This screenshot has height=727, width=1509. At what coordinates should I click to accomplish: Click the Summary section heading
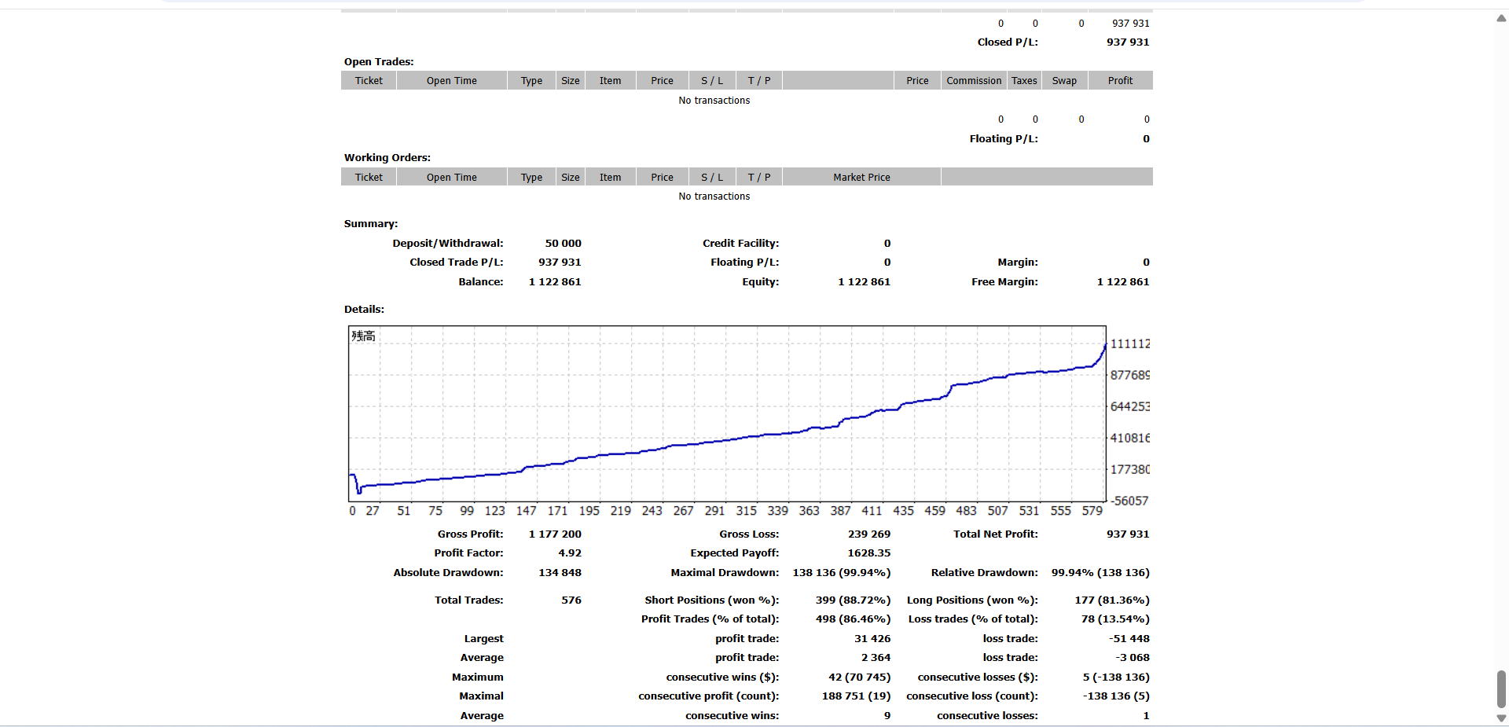tap(371, 224)
